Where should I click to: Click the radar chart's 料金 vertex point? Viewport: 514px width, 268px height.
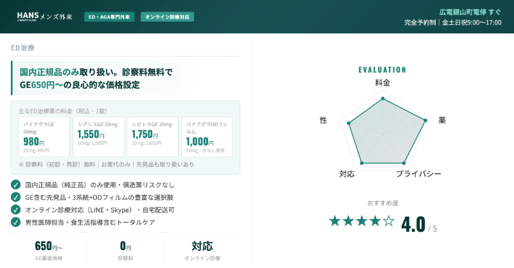[x=382, y=98]
